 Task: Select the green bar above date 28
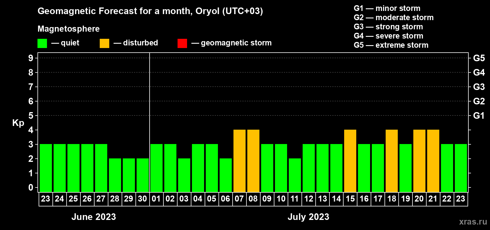tap(115, 175)
